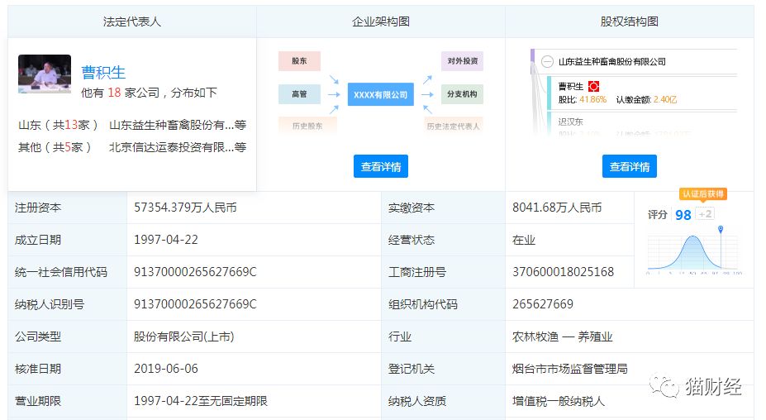This screenshot has width=766, height=420.
Task: Click the 注册资本 label cell
Action: 68,208
